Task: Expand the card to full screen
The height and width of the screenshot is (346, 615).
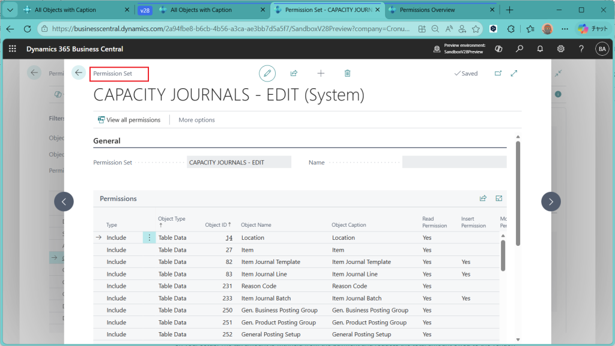Action: [514, 73]
